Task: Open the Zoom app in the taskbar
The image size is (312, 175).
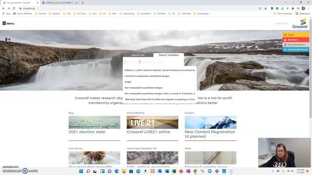Action: pyautogui.click(x=210, y=171)
